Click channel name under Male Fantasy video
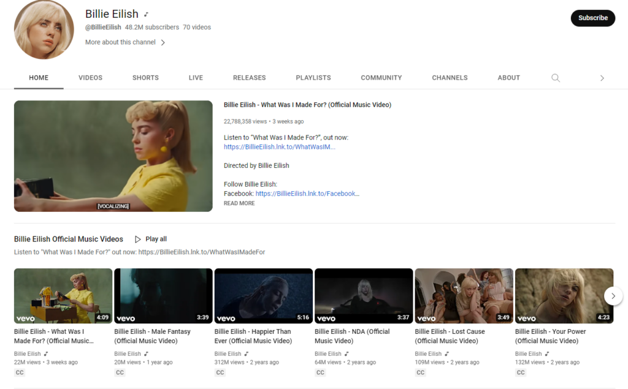 pyautogui.click(x=128, y=354)
